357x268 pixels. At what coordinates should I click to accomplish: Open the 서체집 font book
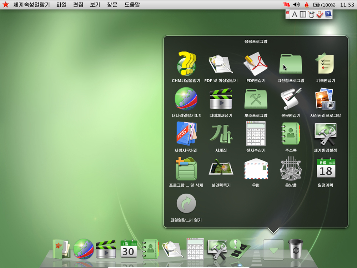coord(221,134)
